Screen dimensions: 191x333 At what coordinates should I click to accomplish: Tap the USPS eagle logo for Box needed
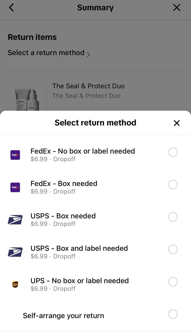15,220
